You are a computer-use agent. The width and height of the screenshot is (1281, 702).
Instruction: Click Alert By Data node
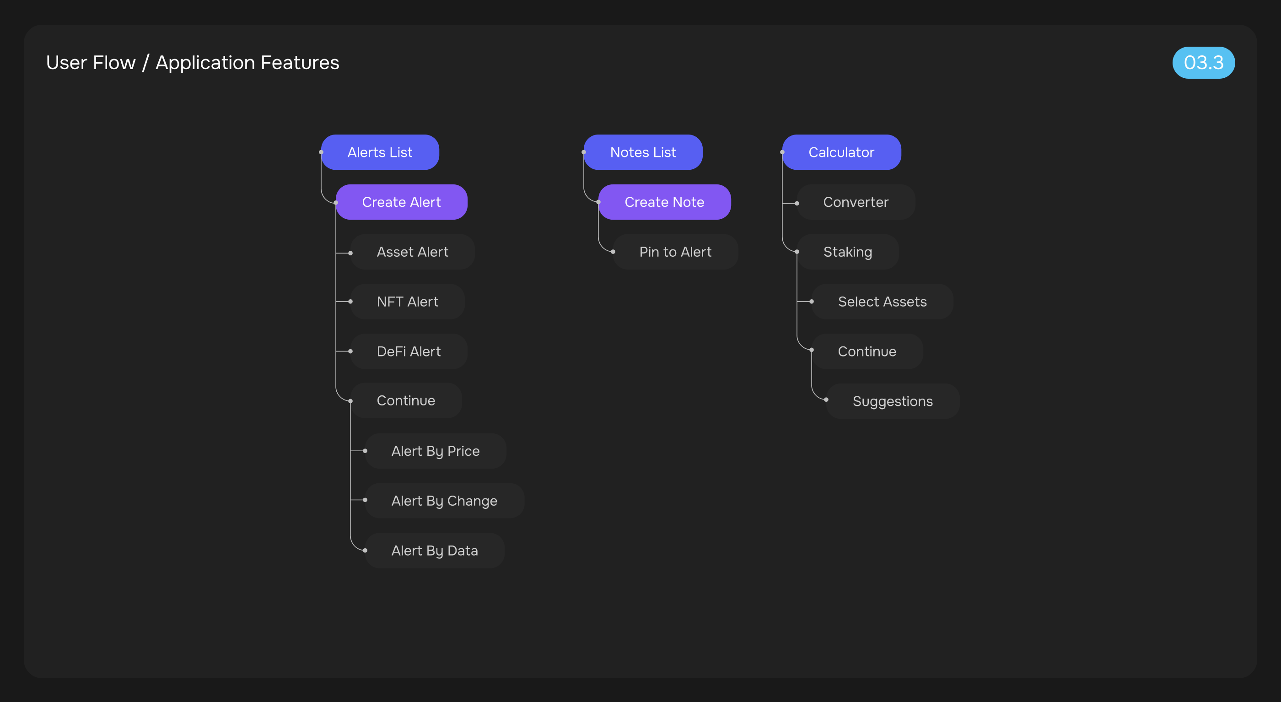click(x=434, y=550)
